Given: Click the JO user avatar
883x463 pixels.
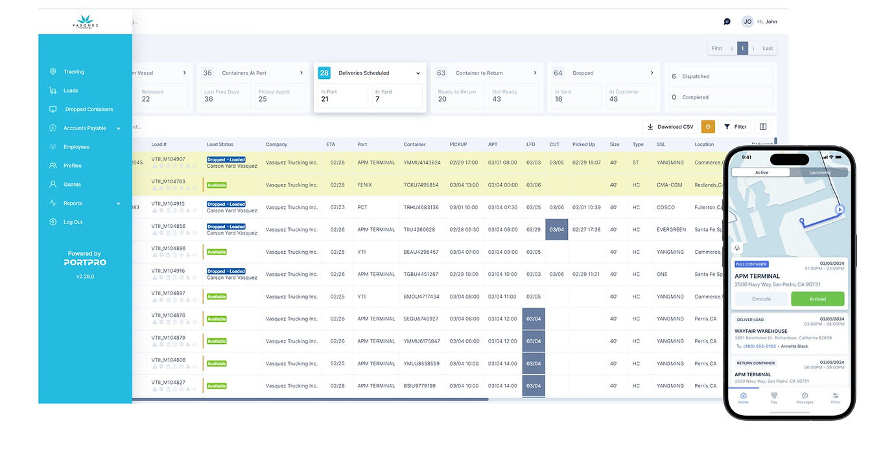Looking at the screenshot, I should [x=748, y=21].
